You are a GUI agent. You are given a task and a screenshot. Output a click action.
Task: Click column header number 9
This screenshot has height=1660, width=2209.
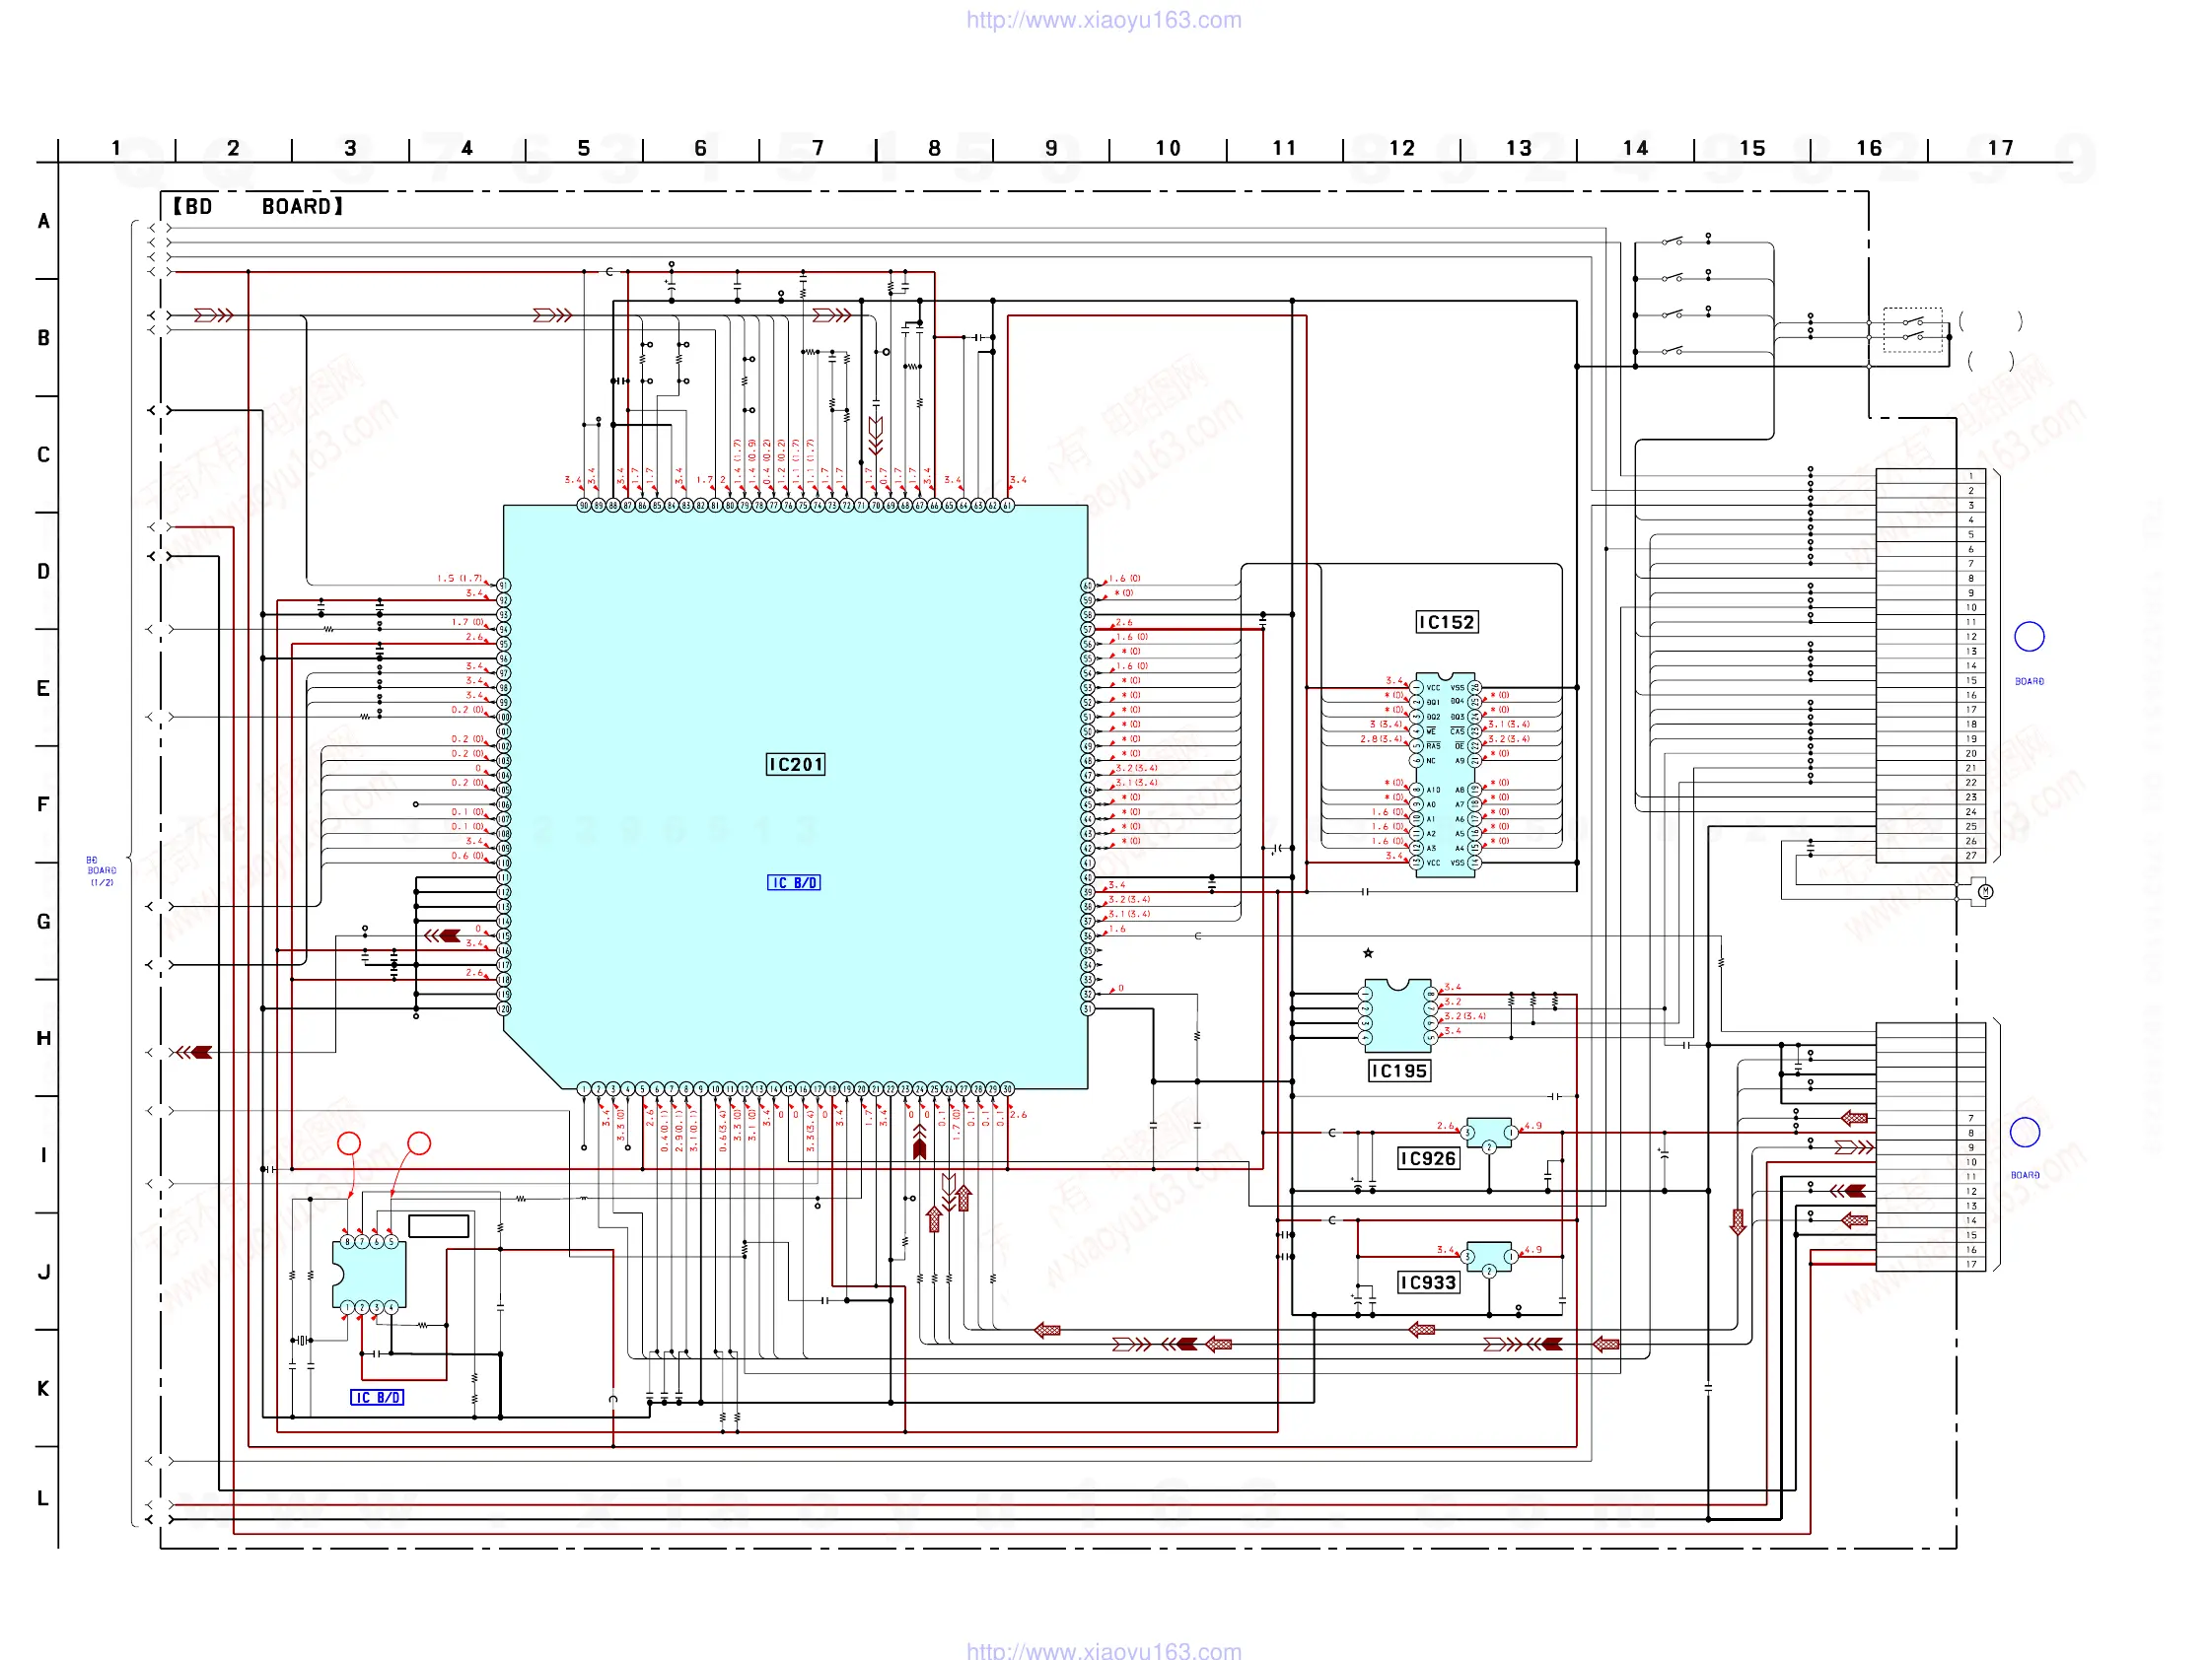[1050, 149]
